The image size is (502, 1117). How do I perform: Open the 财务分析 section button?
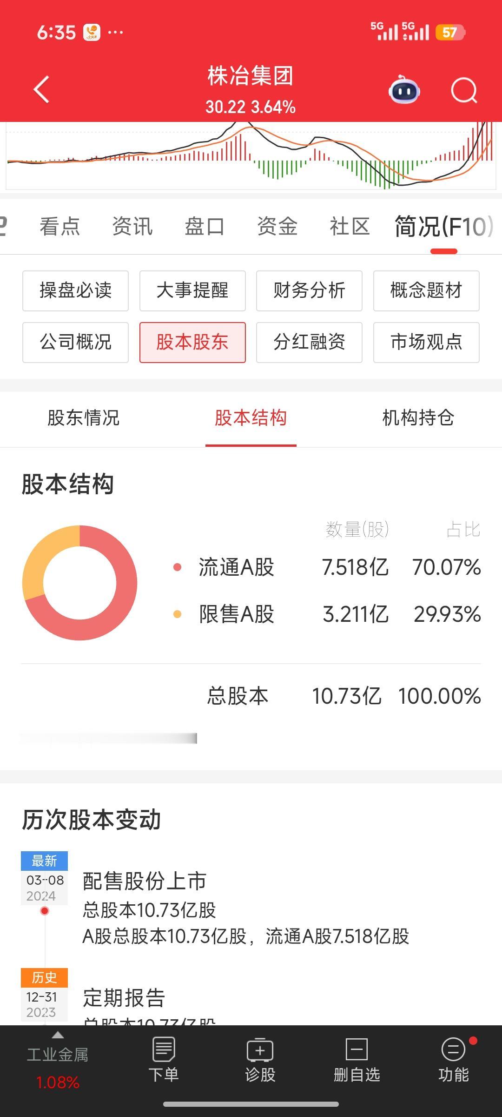pyautogui.click(x=309, y=291)
